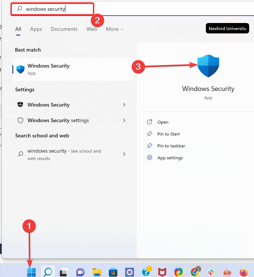Click inside the 'windows security' search field
The width and height of the screenshot is (254, 277).
pyautogui.click(x=52, y=9)
